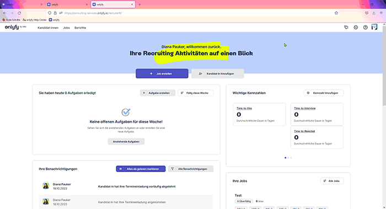Go back with the browser back arrow
Screen dimensions: 386x209
[x=4, y=13]
